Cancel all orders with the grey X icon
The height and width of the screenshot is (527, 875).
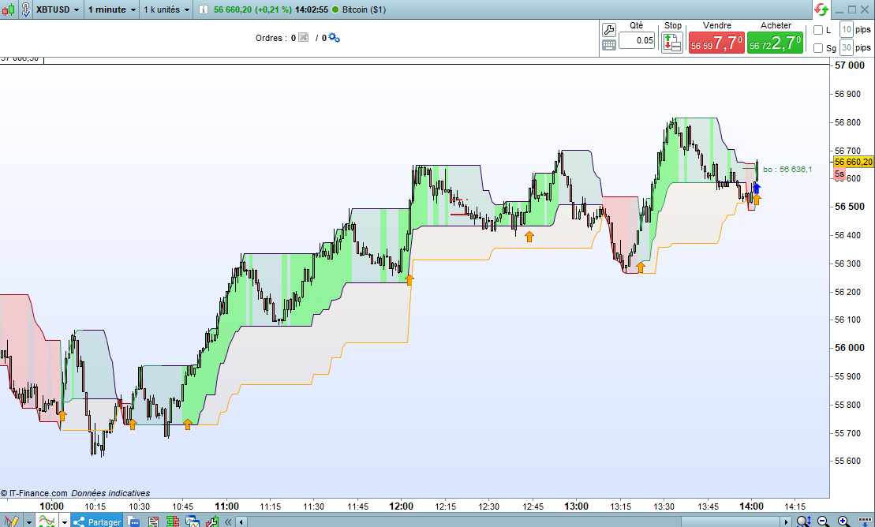pos(304,37)
